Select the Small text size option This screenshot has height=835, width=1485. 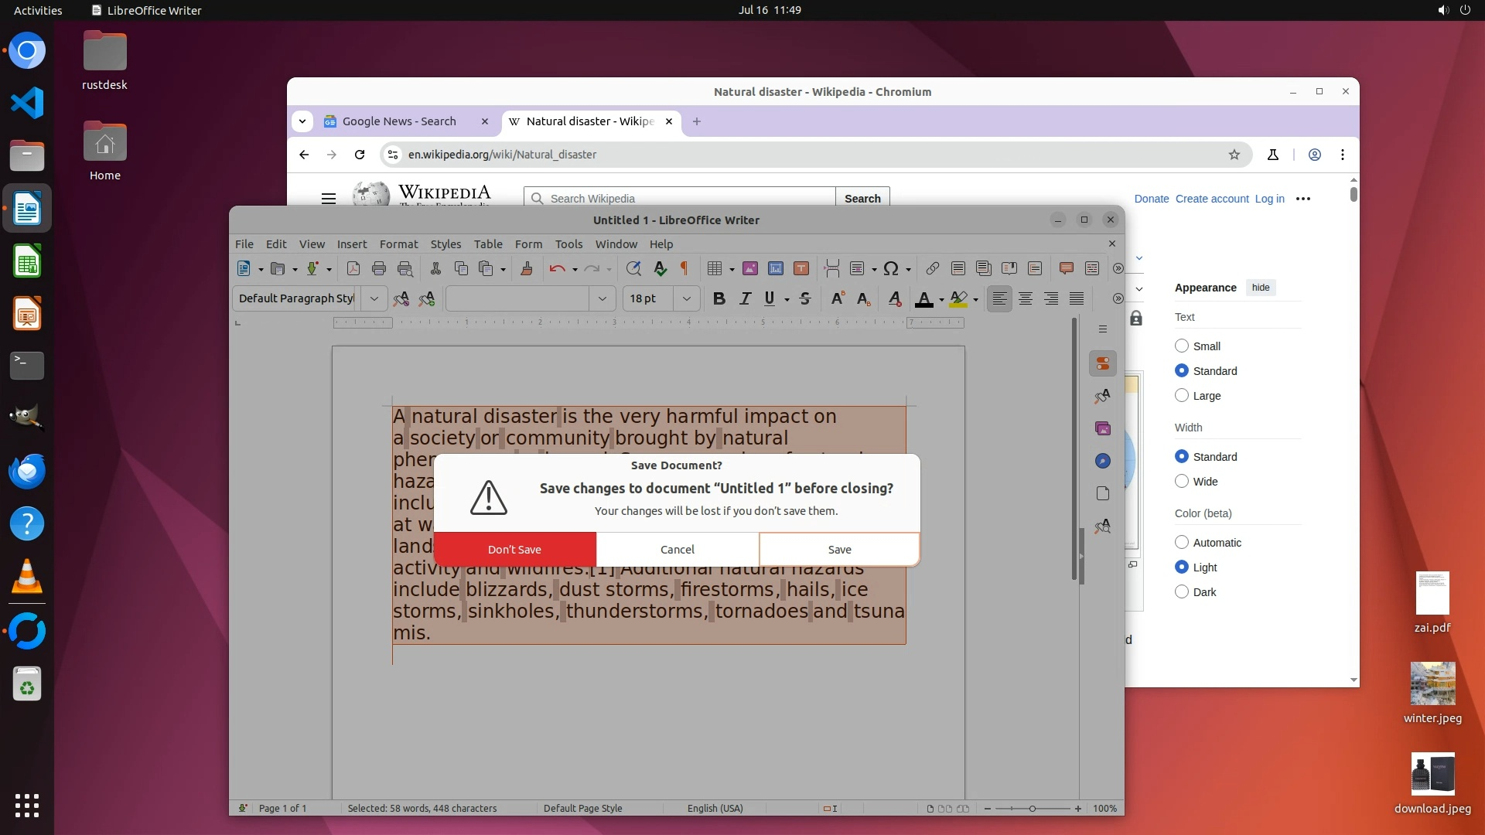click(1182, 346)
